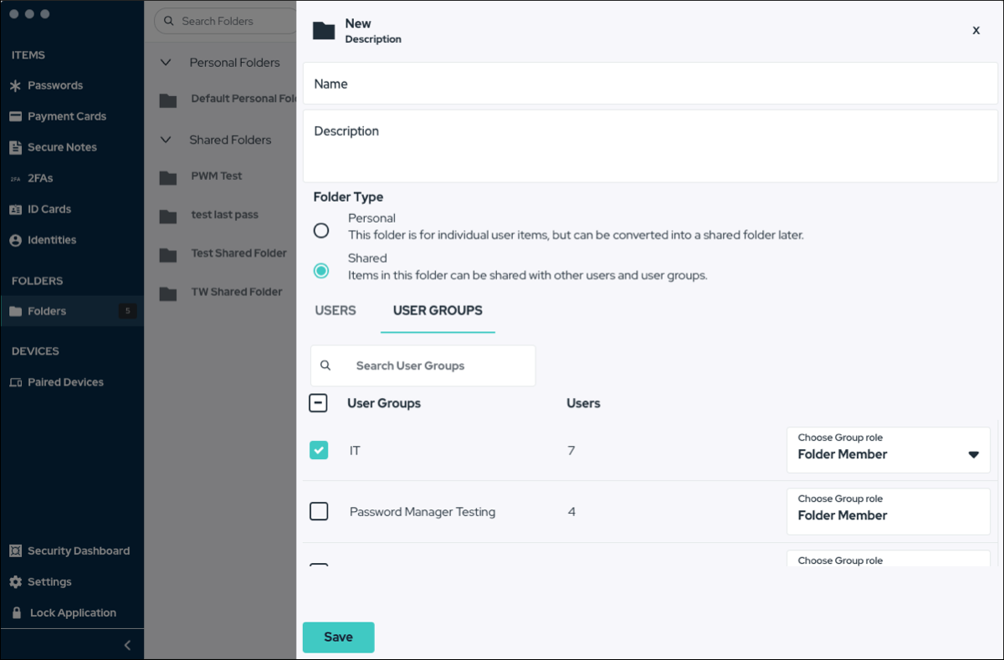This screenshot has height=660, width=1004.
Task: Open Security Dashboard icon in sidebar
Action: [15, 551]
